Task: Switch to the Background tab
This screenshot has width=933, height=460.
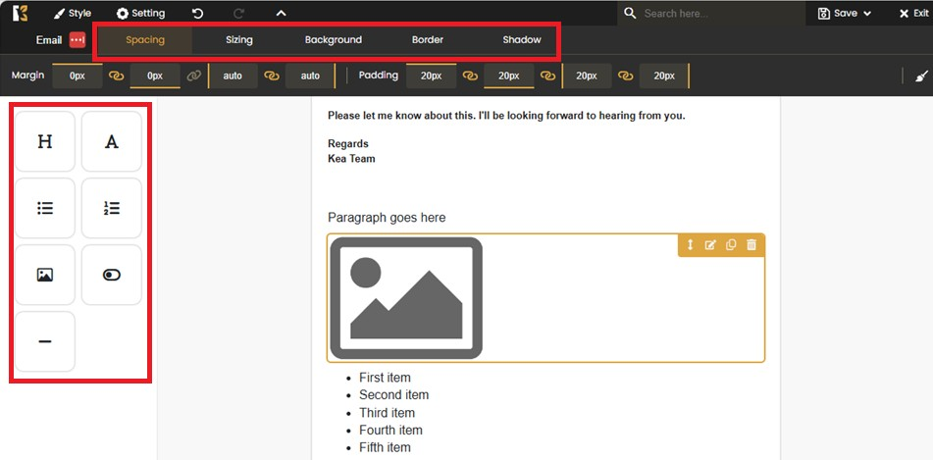Action: (333, 40)
